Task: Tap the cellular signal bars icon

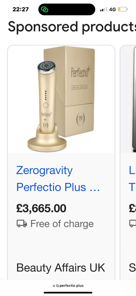Action: point(104,9)
